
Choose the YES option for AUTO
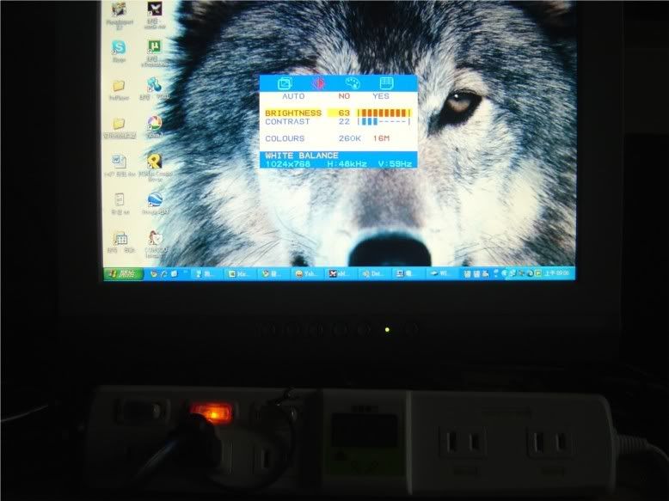(381, 96)
